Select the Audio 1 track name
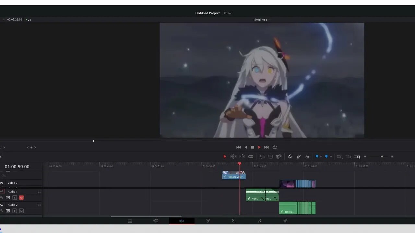This screenshot has width=415, height=233. pos(12,192)
